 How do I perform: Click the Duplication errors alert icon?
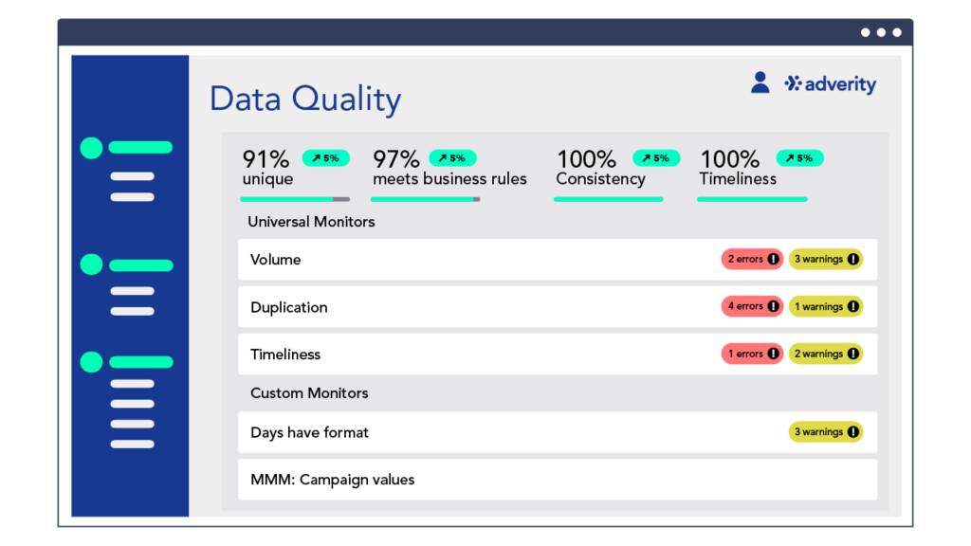coord(773,307)
